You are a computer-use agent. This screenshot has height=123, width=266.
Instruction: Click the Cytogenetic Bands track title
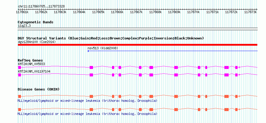pos(36,22)
